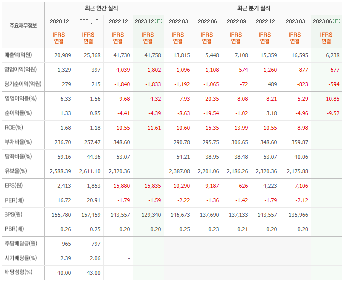Click payout ratio value 43.00
The height and width of the screenshot is (282, 345).
94,273
